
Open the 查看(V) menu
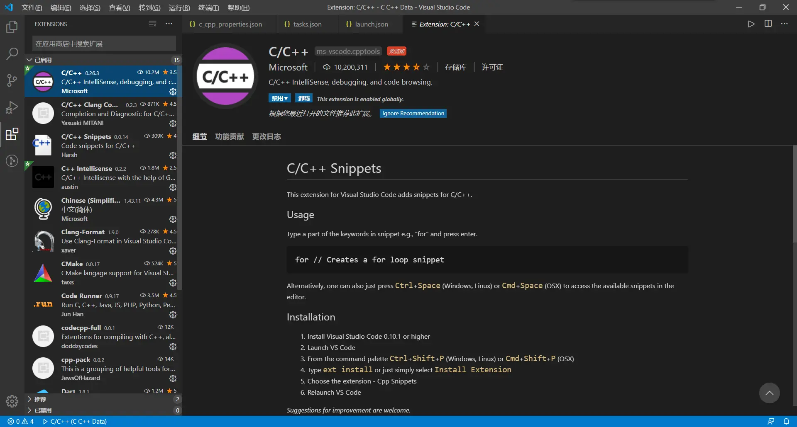(x=120, y=7)
